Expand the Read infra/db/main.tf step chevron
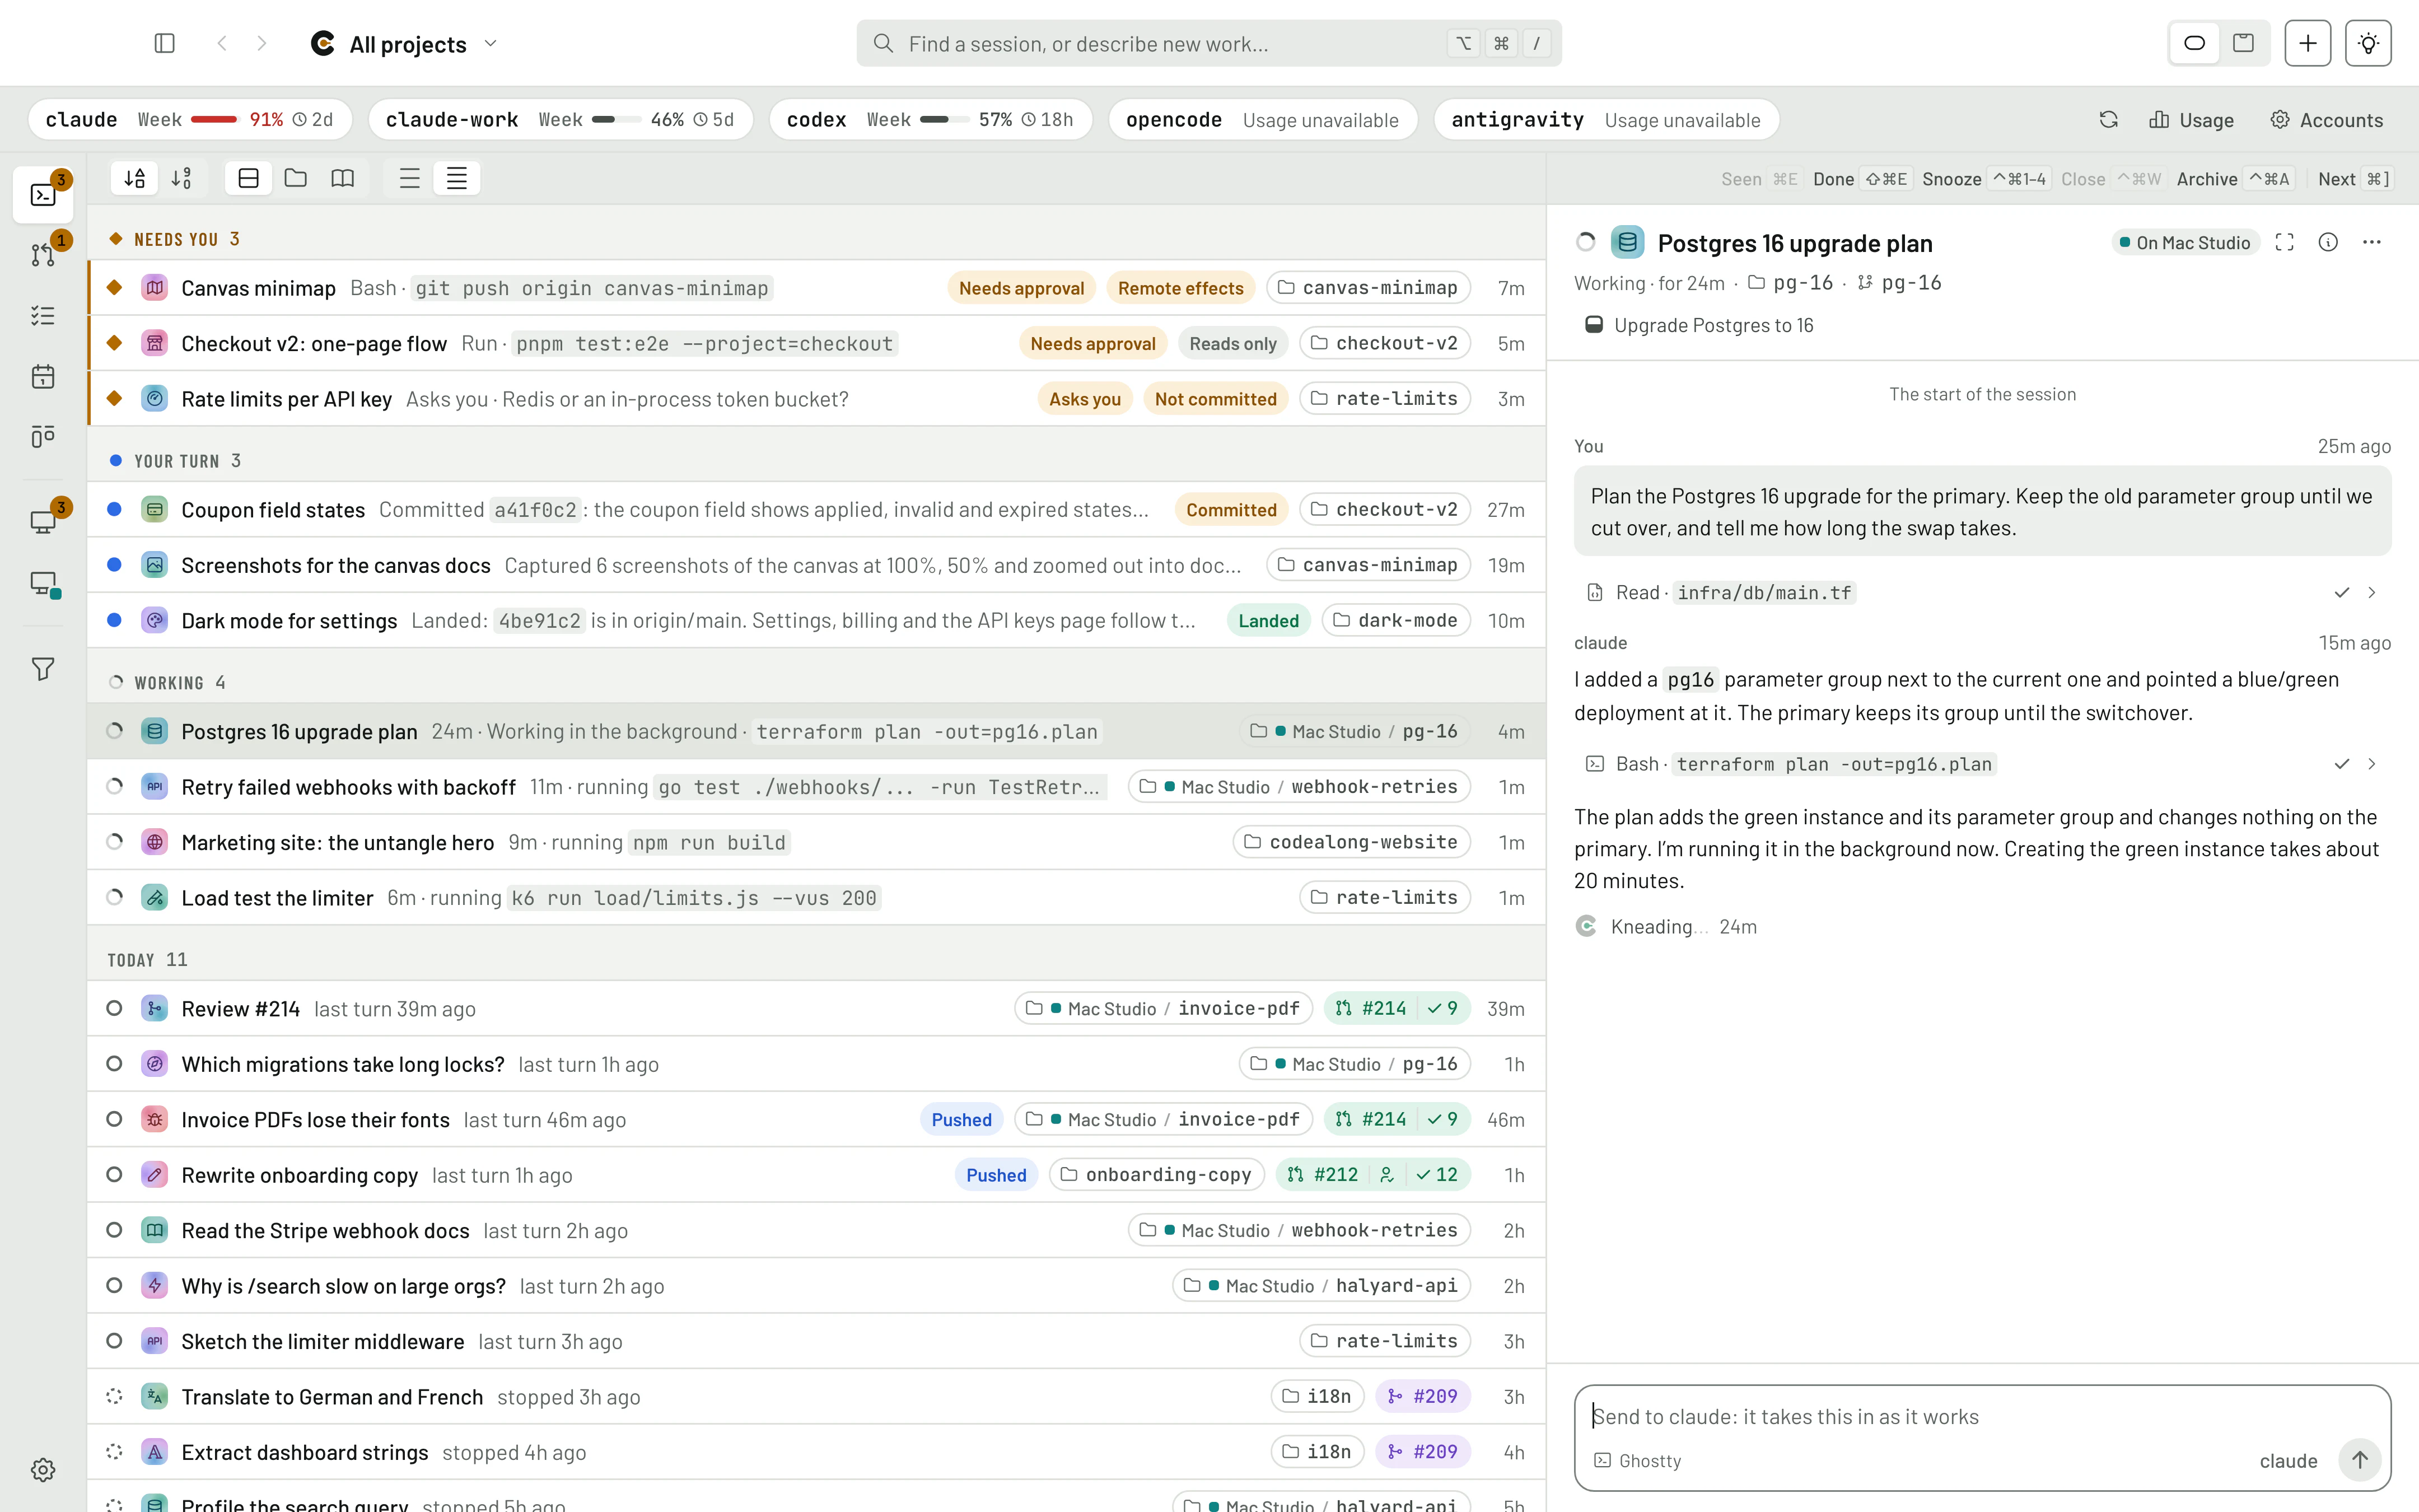 coord(2371,592)
